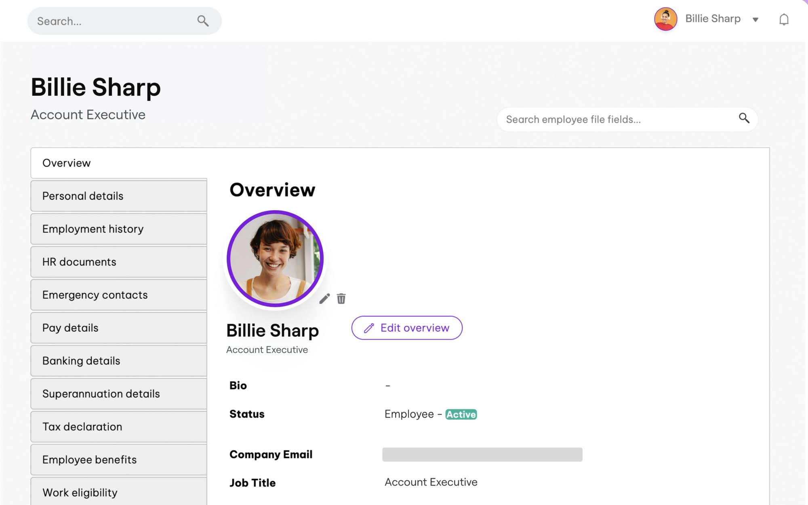Select the Pay details tab
The image size is (808, 505).
119,328
